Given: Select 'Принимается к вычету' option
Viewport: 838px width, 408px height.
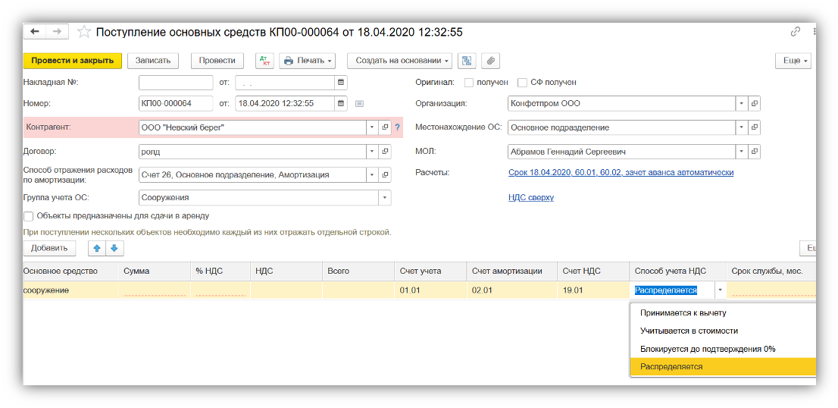Looking at the screenshot, I should [683, 312].
